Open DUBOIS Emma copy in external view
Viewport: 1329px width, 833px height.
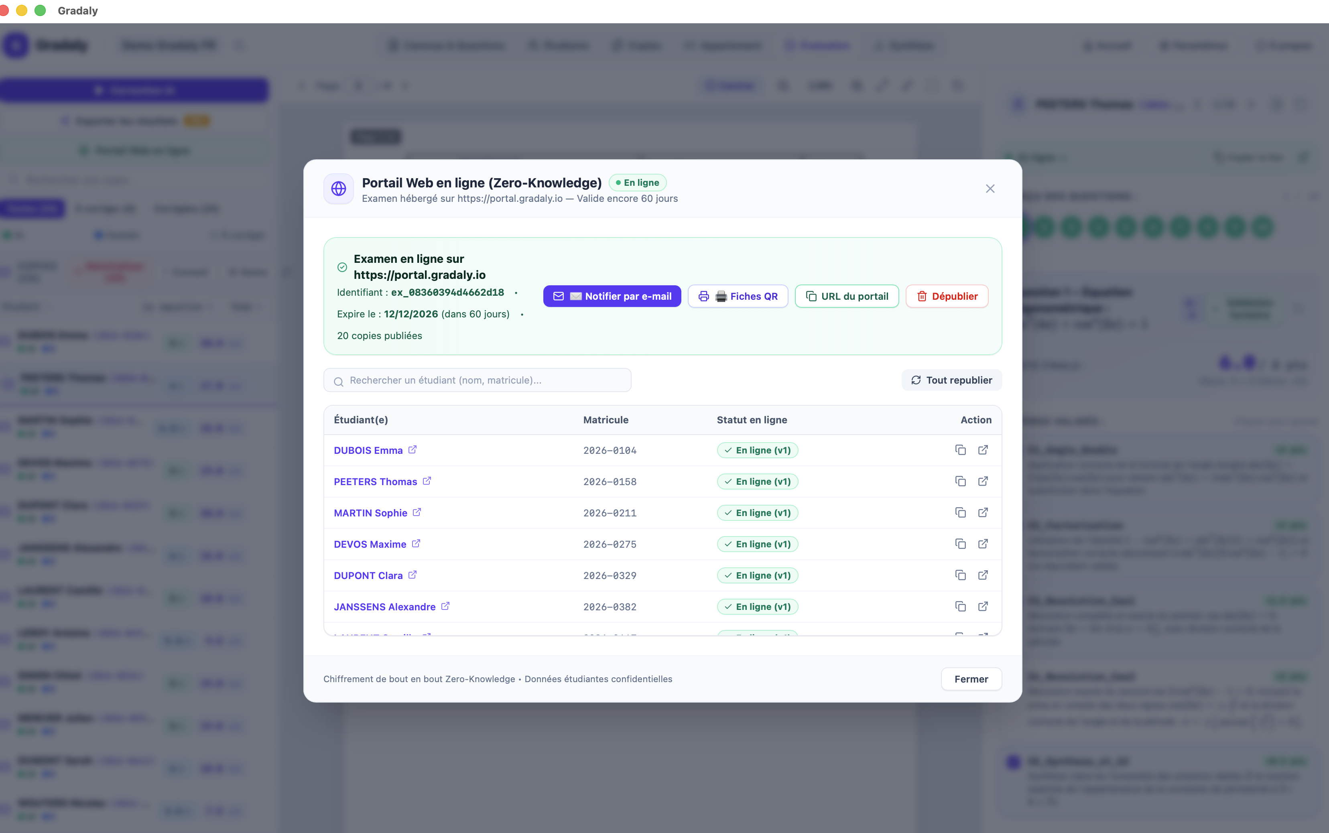point(983,450)
